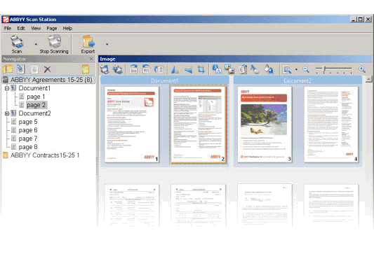This screenshot has height=254, width=374.
Task: Select the beach photo page 3 thumbnail
Action: point(265,125)
